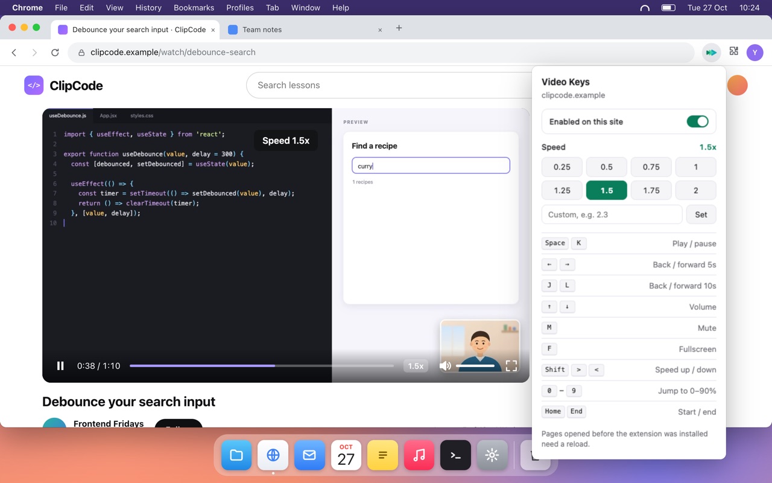Click the "Frontend Fridays" channel name
Viewport: 772px width, 483px height.
pyautogui.click(x=109, y=424)
